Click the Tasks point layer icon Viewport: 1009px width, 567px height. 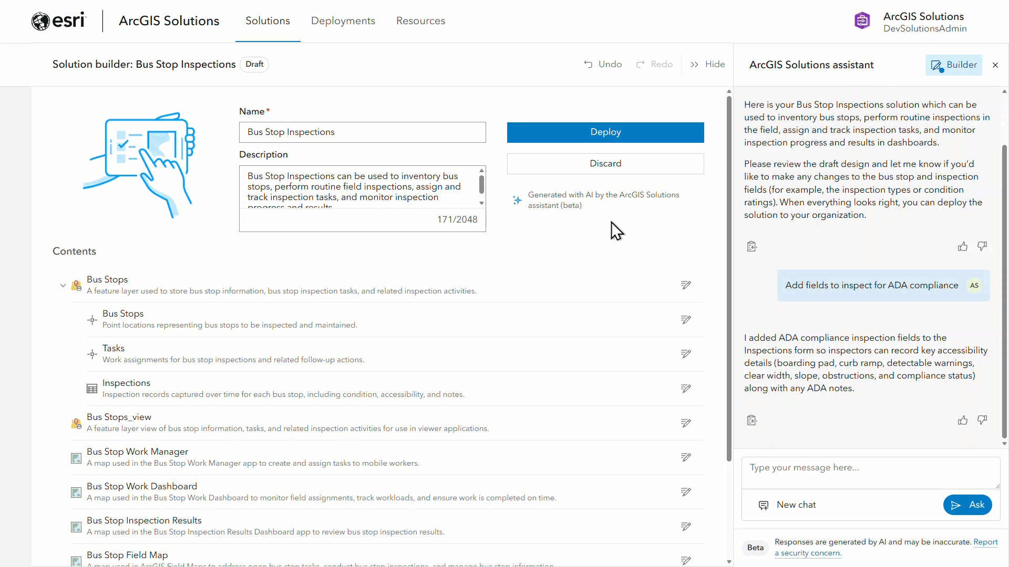[x=92, y=354]
